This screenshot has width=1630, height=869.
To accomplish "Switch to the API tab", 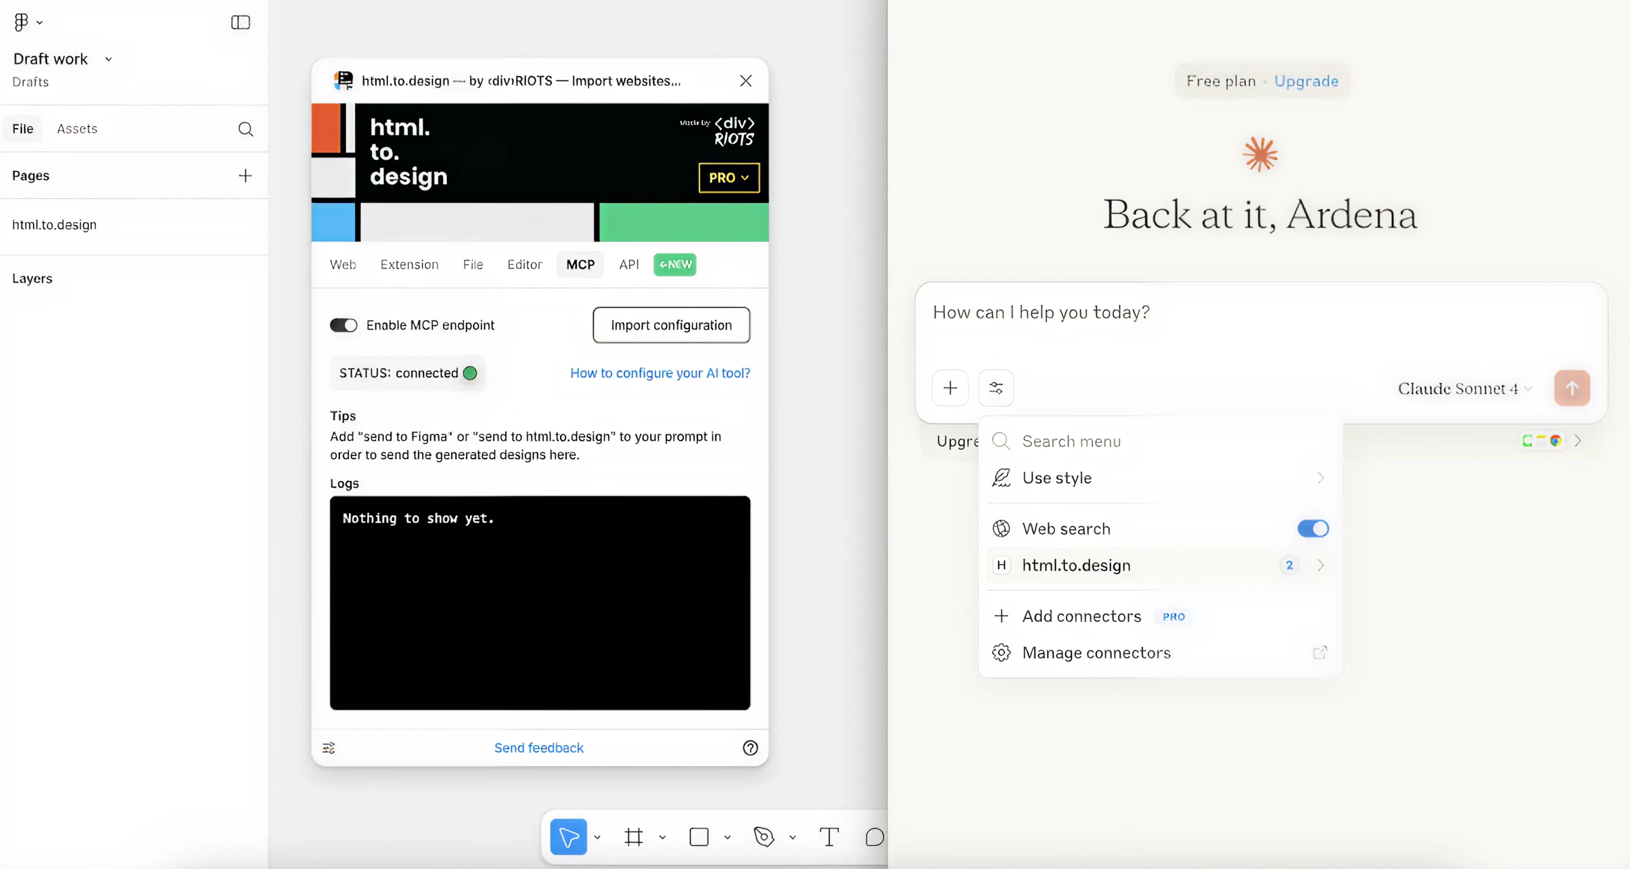I will point(629,265).
